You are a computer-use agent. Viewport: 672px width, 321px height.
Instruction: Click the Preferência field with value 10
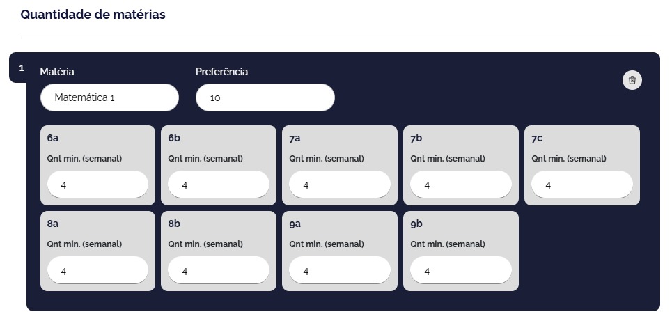pyautogui.click(x=265, y=97)
